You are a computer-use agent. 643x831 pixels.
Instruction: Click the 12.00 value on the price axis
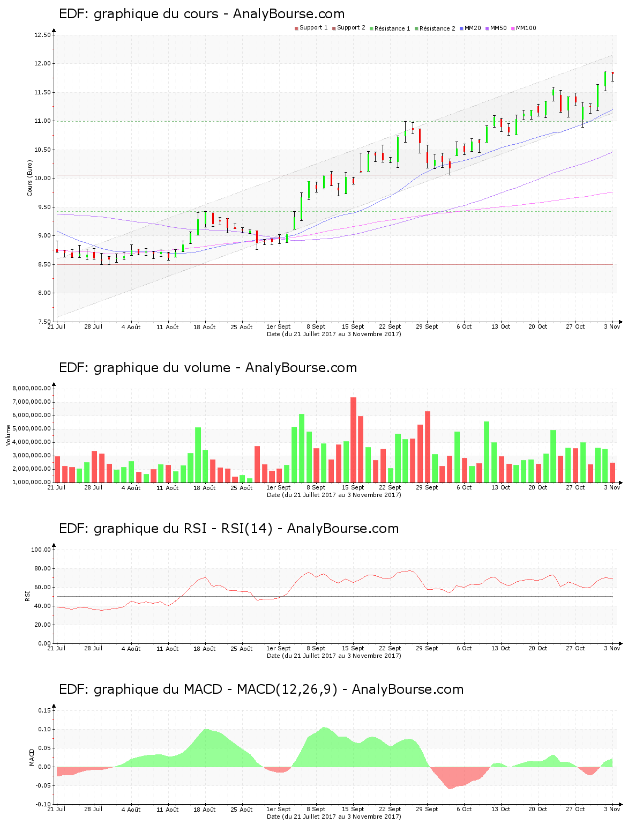(42, 64)
